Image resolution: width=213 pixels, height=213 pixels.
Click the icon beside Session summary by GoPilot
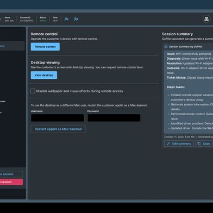click(166, 47)
